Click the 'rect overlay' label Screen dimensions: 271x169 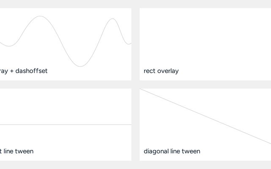coord(161,71)
